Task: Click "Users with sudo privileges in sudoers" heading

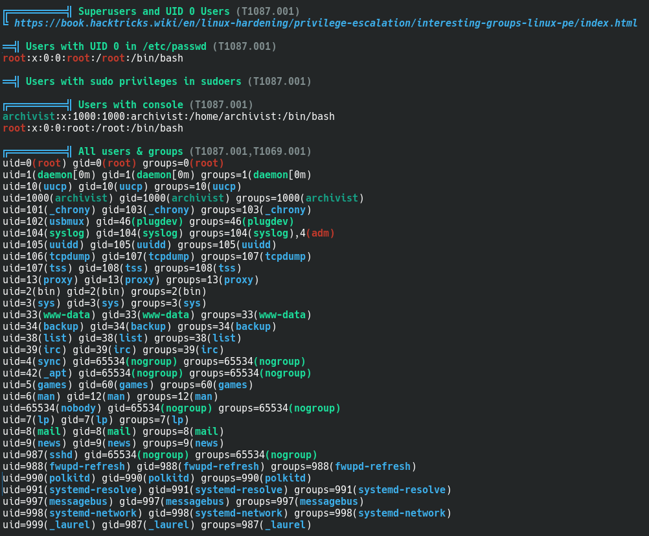Action: pos(133,82)
